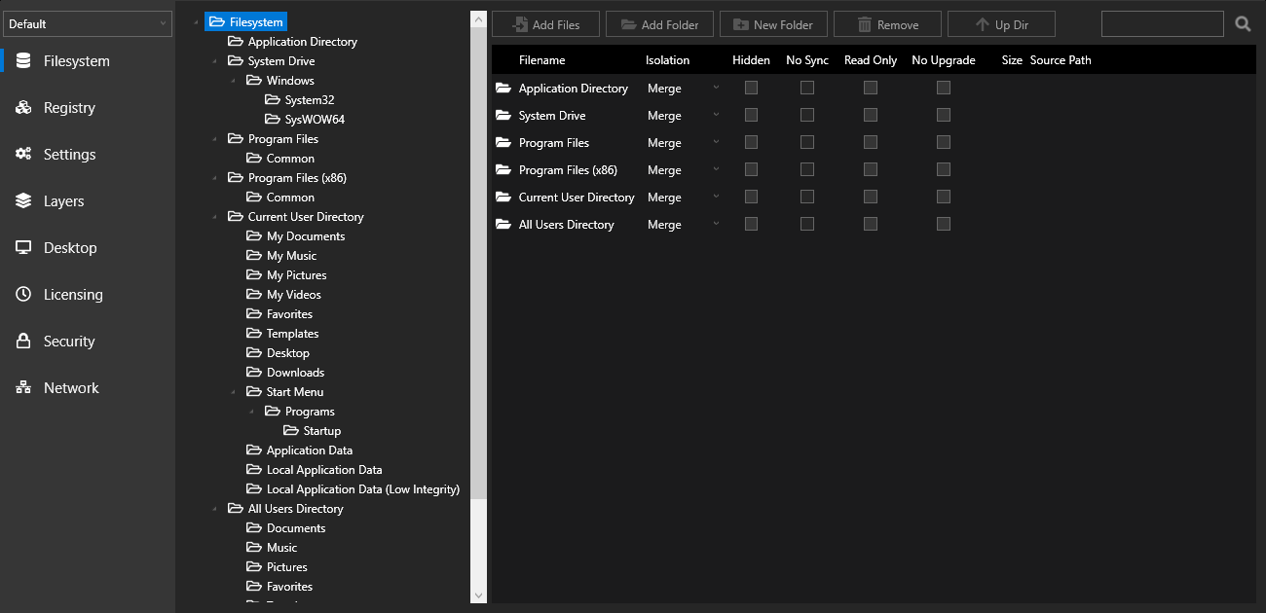
Task: Click the Source Path column header
Action: (x=1061, y=60)
